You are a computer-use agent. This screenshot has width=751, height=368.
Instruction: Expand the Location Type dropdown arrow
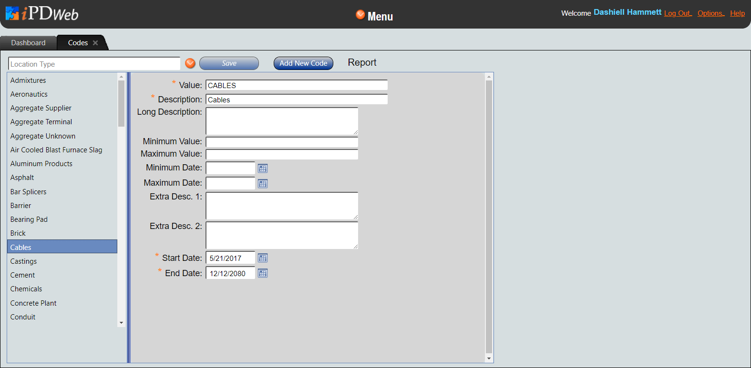190,63
